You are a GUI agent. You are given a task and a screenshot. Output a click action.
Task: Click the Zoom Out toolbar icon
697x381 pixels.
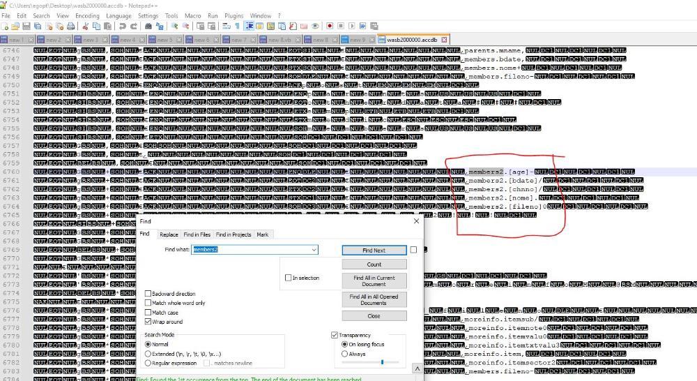point(186,27)
